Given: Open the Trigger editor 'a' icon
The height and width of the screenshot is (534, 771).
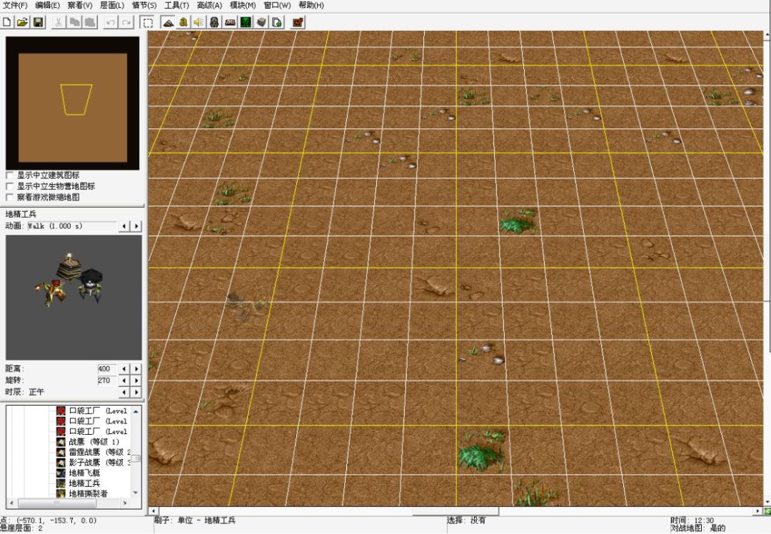Looking at the screenshot, I should pyautogui.click(x=183, y=22).
